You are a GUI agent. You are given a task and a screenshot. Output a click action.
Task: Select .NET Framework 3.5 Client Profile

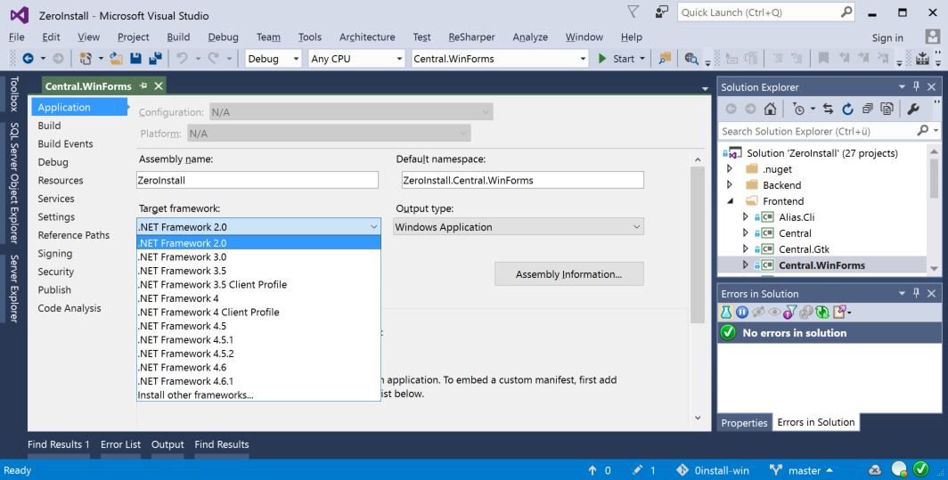click(258, 284)
